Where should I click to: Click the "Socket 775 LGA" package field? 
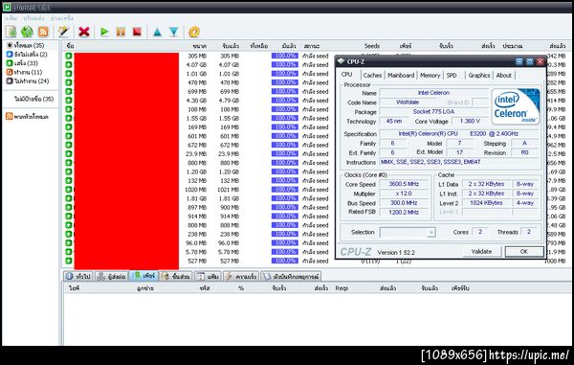pos(433,111)
